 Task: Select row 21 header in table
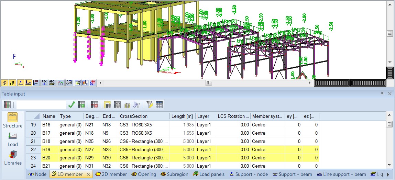pyautogui.click(x=33, y=141)
